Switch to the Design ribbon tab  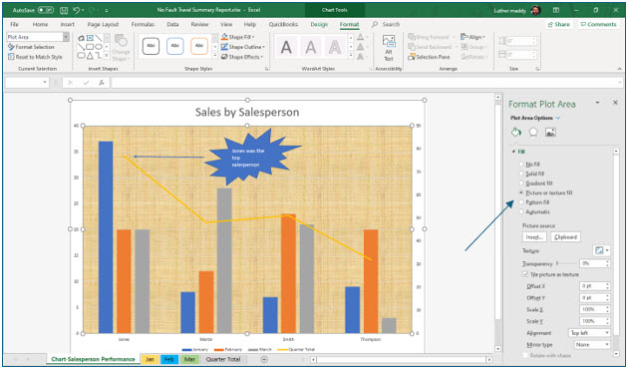pyautogui.click(x=319, y=25)
